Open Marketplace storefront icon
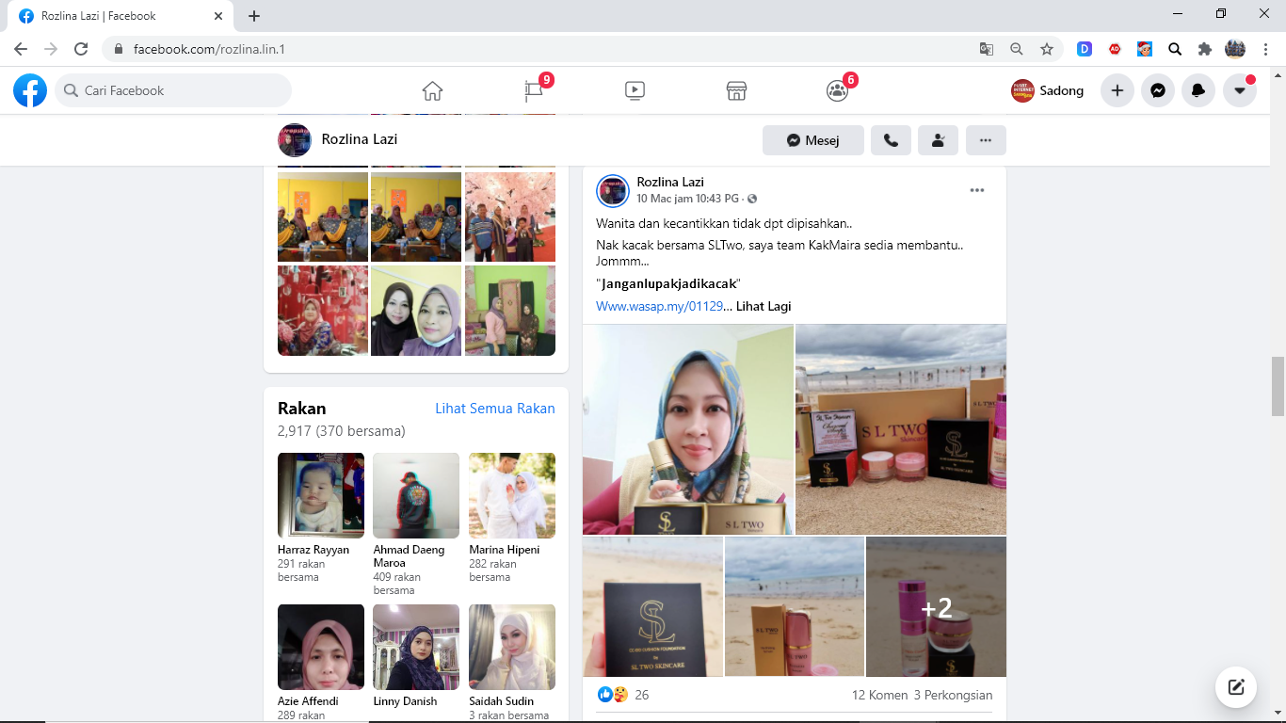This screenshot has height=723, width=1286. tap(736, 90)
